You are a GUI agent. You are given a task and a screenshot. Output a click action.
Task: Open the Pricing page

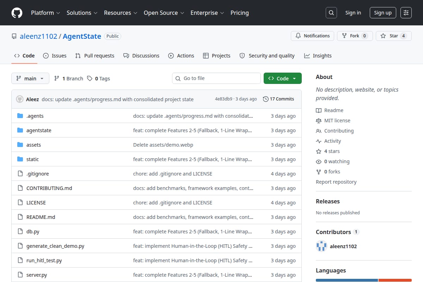pos(240,13)
